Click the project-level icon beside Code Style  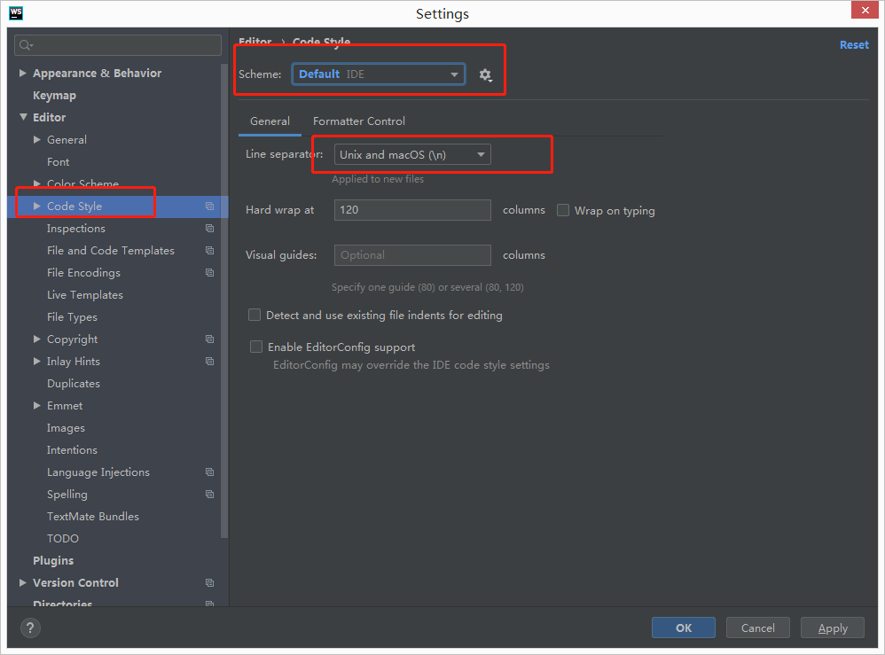(210, 207)
